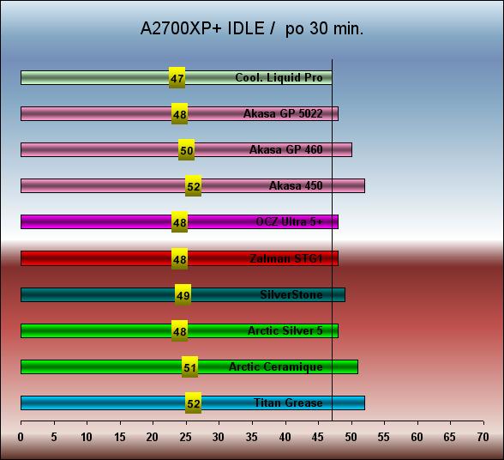Click the axis label 25
The height and width of the screenshot is (460, 504).
[x=185, y=437]
